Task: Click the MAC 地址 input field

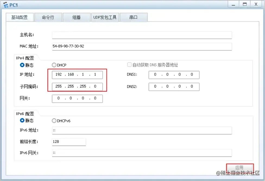Action: click(x=142, y=46)
